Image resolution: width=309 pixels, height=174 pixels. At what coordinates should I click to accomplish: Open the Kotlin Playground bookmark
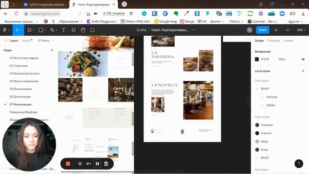[x=102, y=21]
